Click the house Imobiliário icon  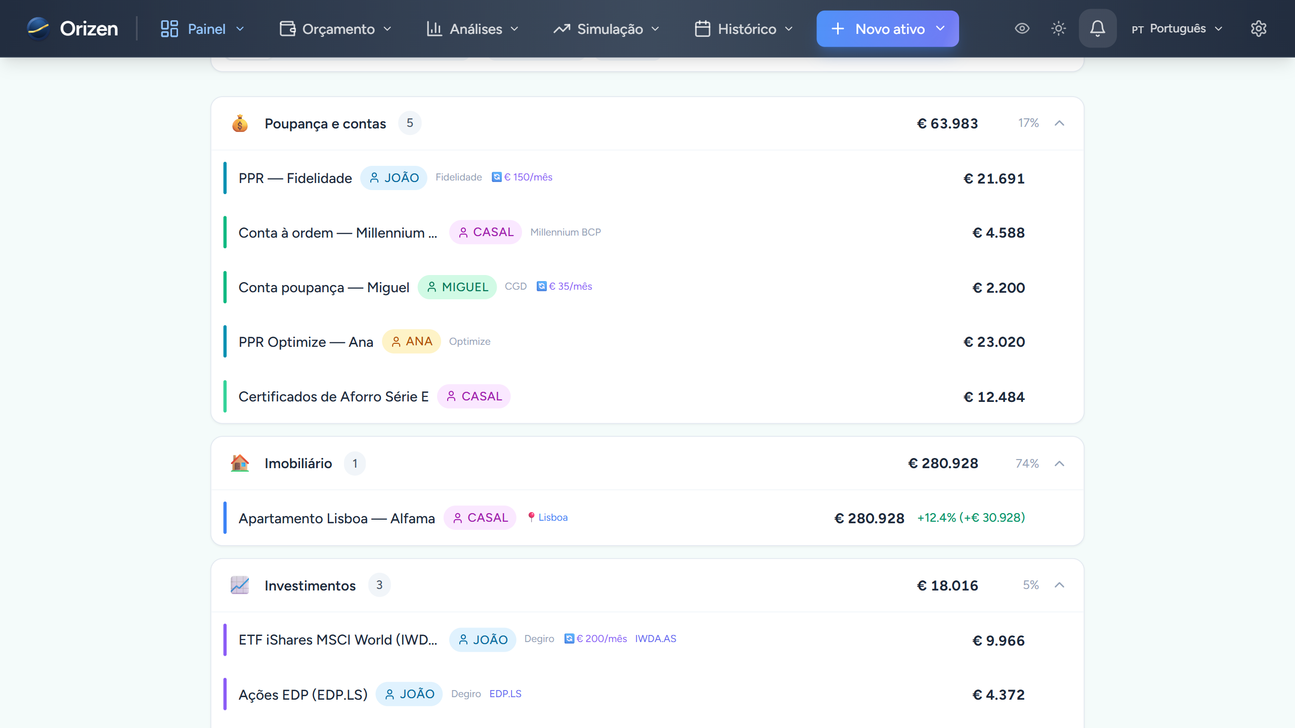click(240, 463)
